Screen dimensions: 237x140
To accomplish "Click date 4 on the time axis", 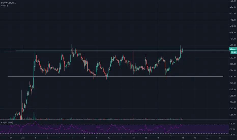I will coord(60,138).
